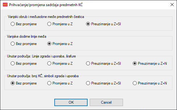The height and width of the screenshot is (110, 177).
Task: Click the 'Vanjski obrub i međusobne međe' group label
Action: point(46,17)
